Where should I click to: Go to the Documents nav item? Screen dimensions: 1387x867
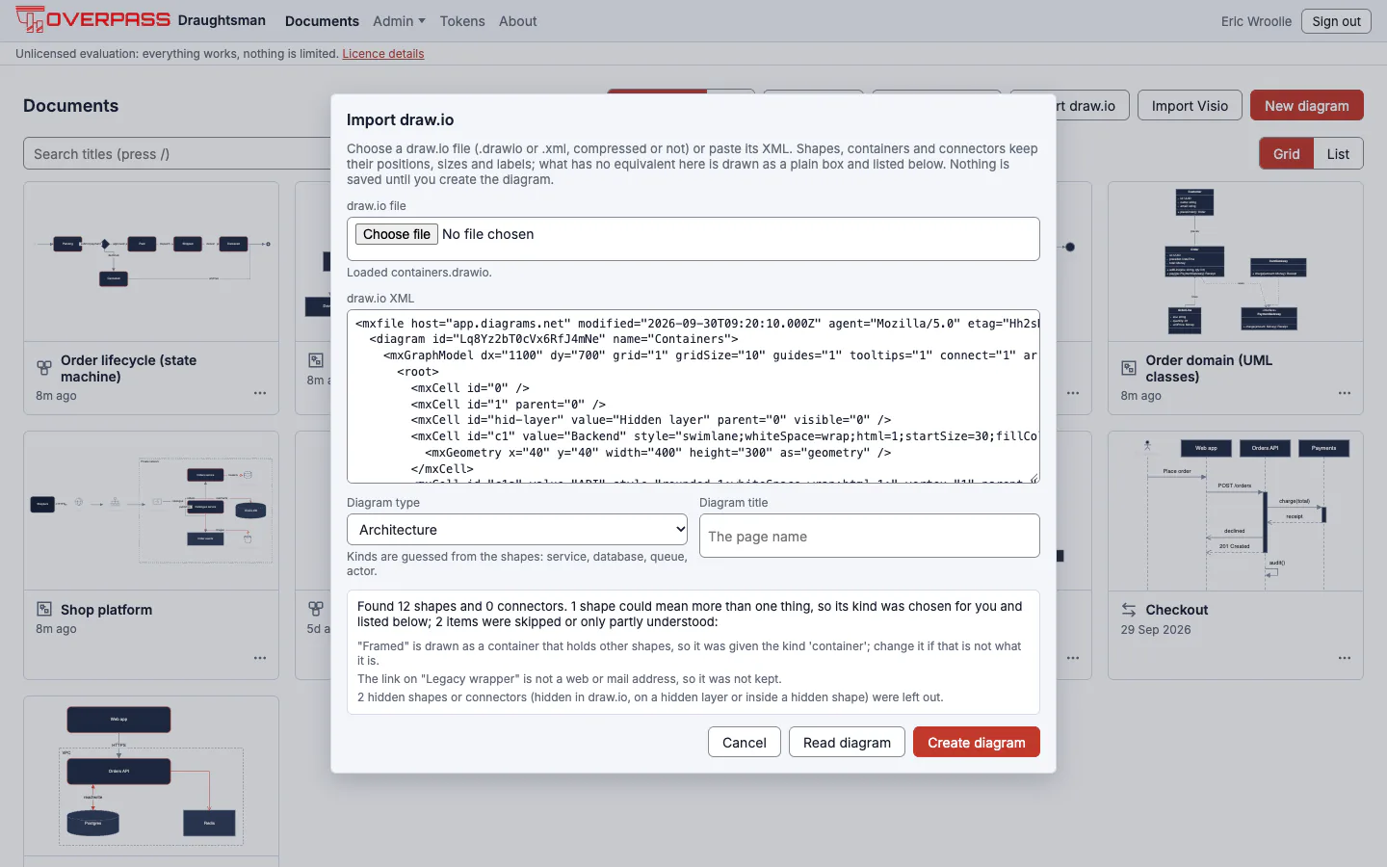322,21
